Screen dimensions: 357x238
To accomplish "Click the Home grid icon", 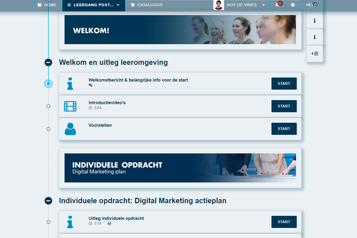I will pos(39,5).
